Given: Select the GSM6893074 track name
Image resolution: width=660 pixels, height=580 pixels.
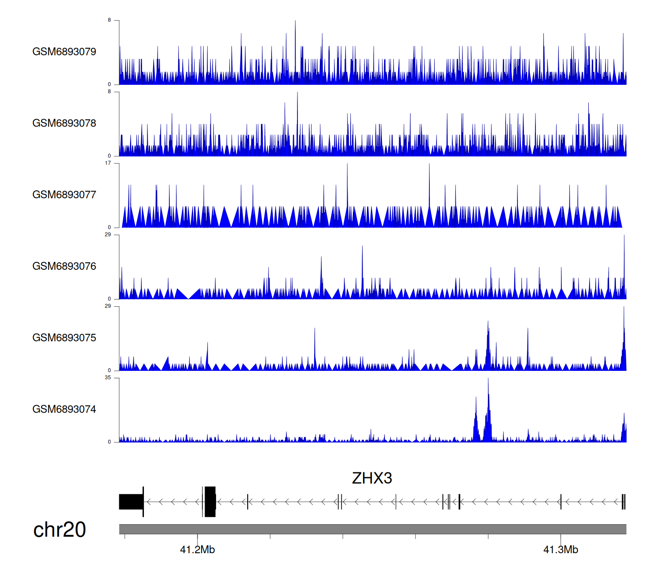Looking at the screenshot, I should (64, 410).
